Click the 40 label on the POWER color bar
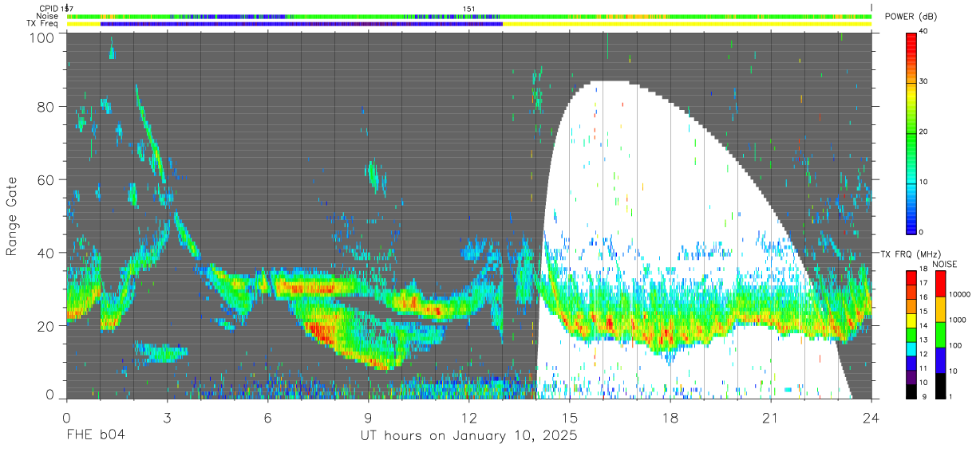Viewport: 980px width, 452px height. click(923, 32)
